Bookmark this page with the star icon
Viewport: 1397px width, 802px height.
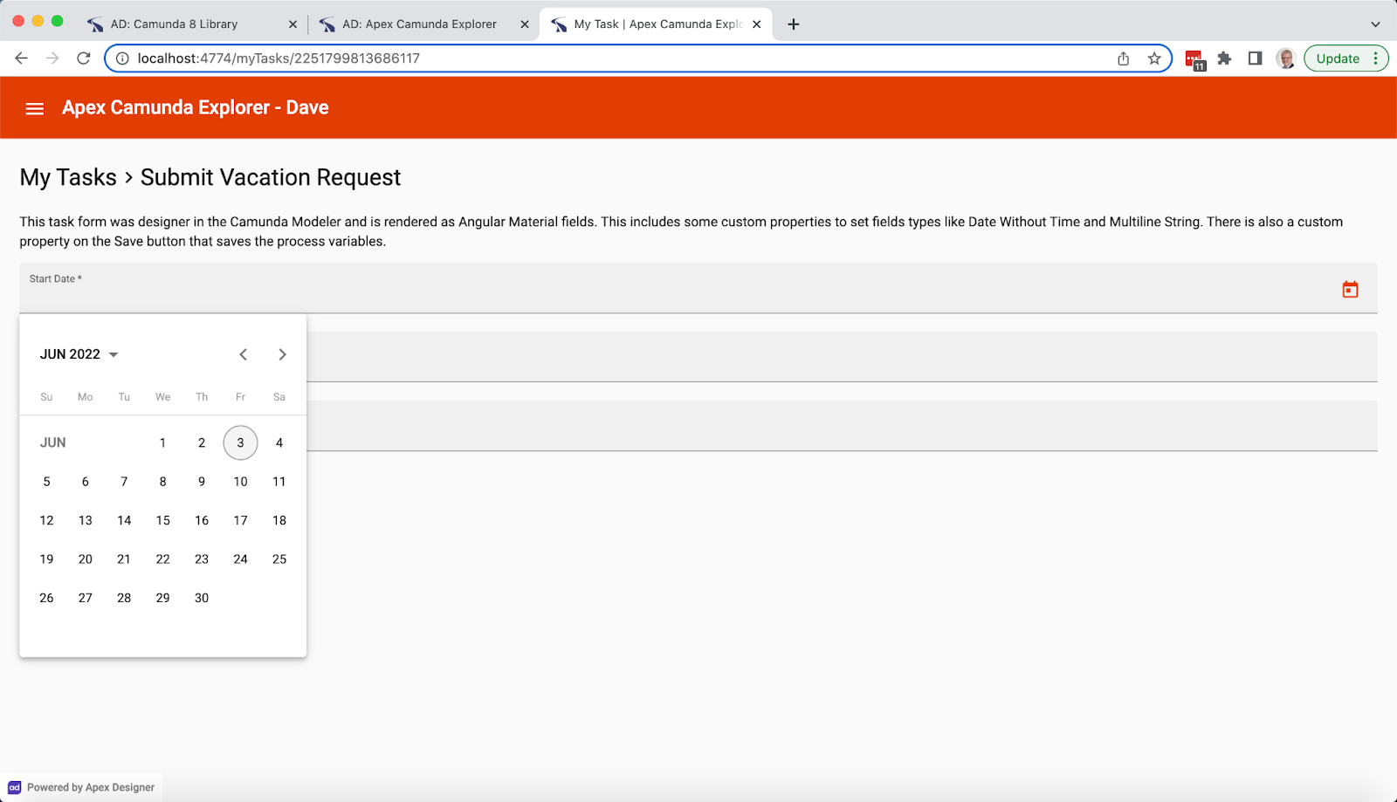point(1154,58)
